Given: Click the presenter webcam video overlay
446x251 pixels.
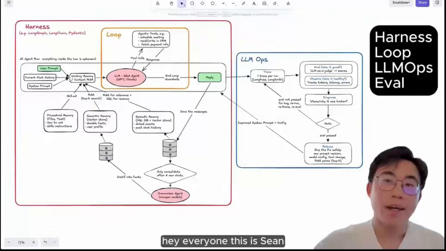Looking at the screenshot, I should point(379,197).
